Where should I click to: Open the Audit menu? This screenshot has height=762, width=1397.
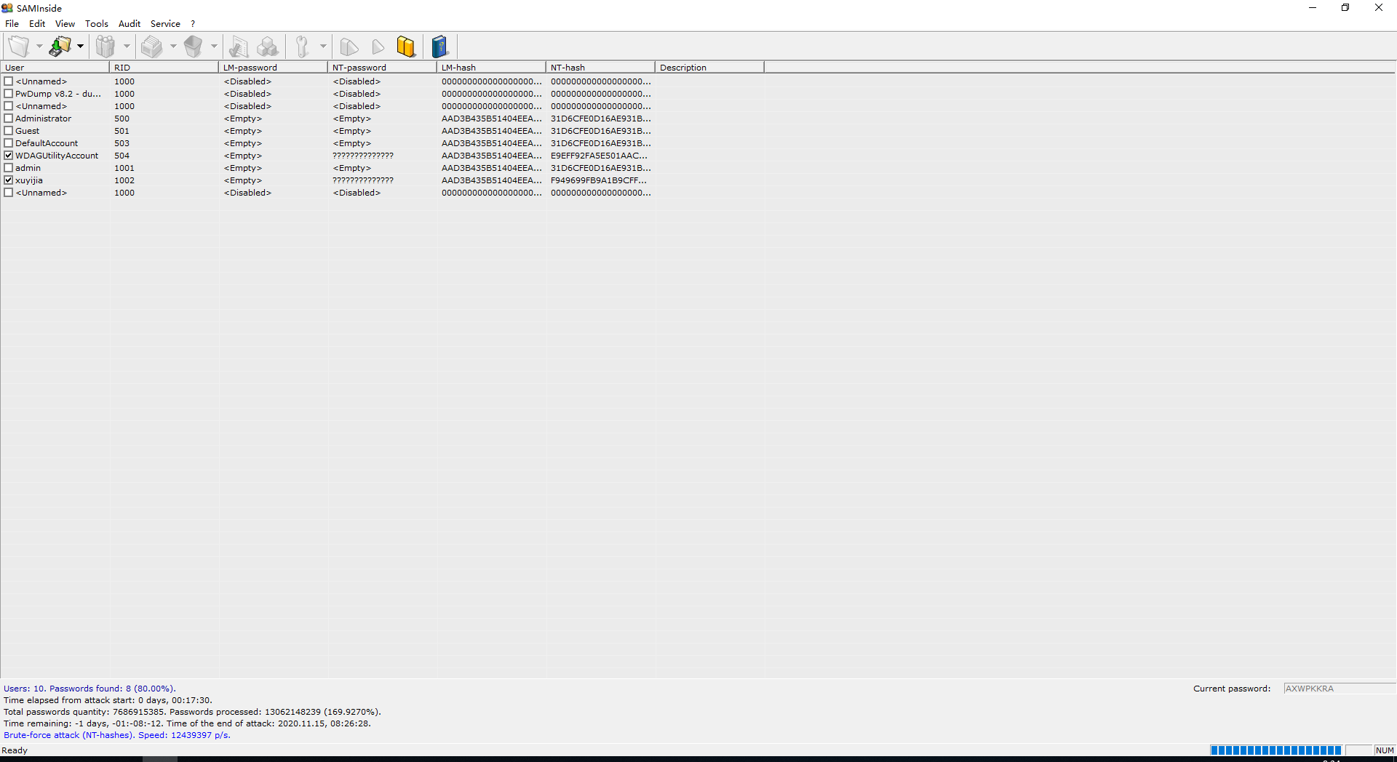[130, 24]
